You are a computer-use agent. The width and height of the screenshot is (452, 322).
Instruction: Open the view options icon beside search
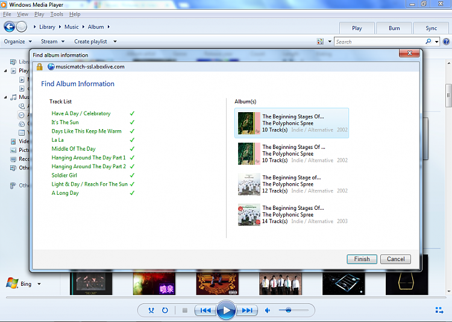point(320,42)
